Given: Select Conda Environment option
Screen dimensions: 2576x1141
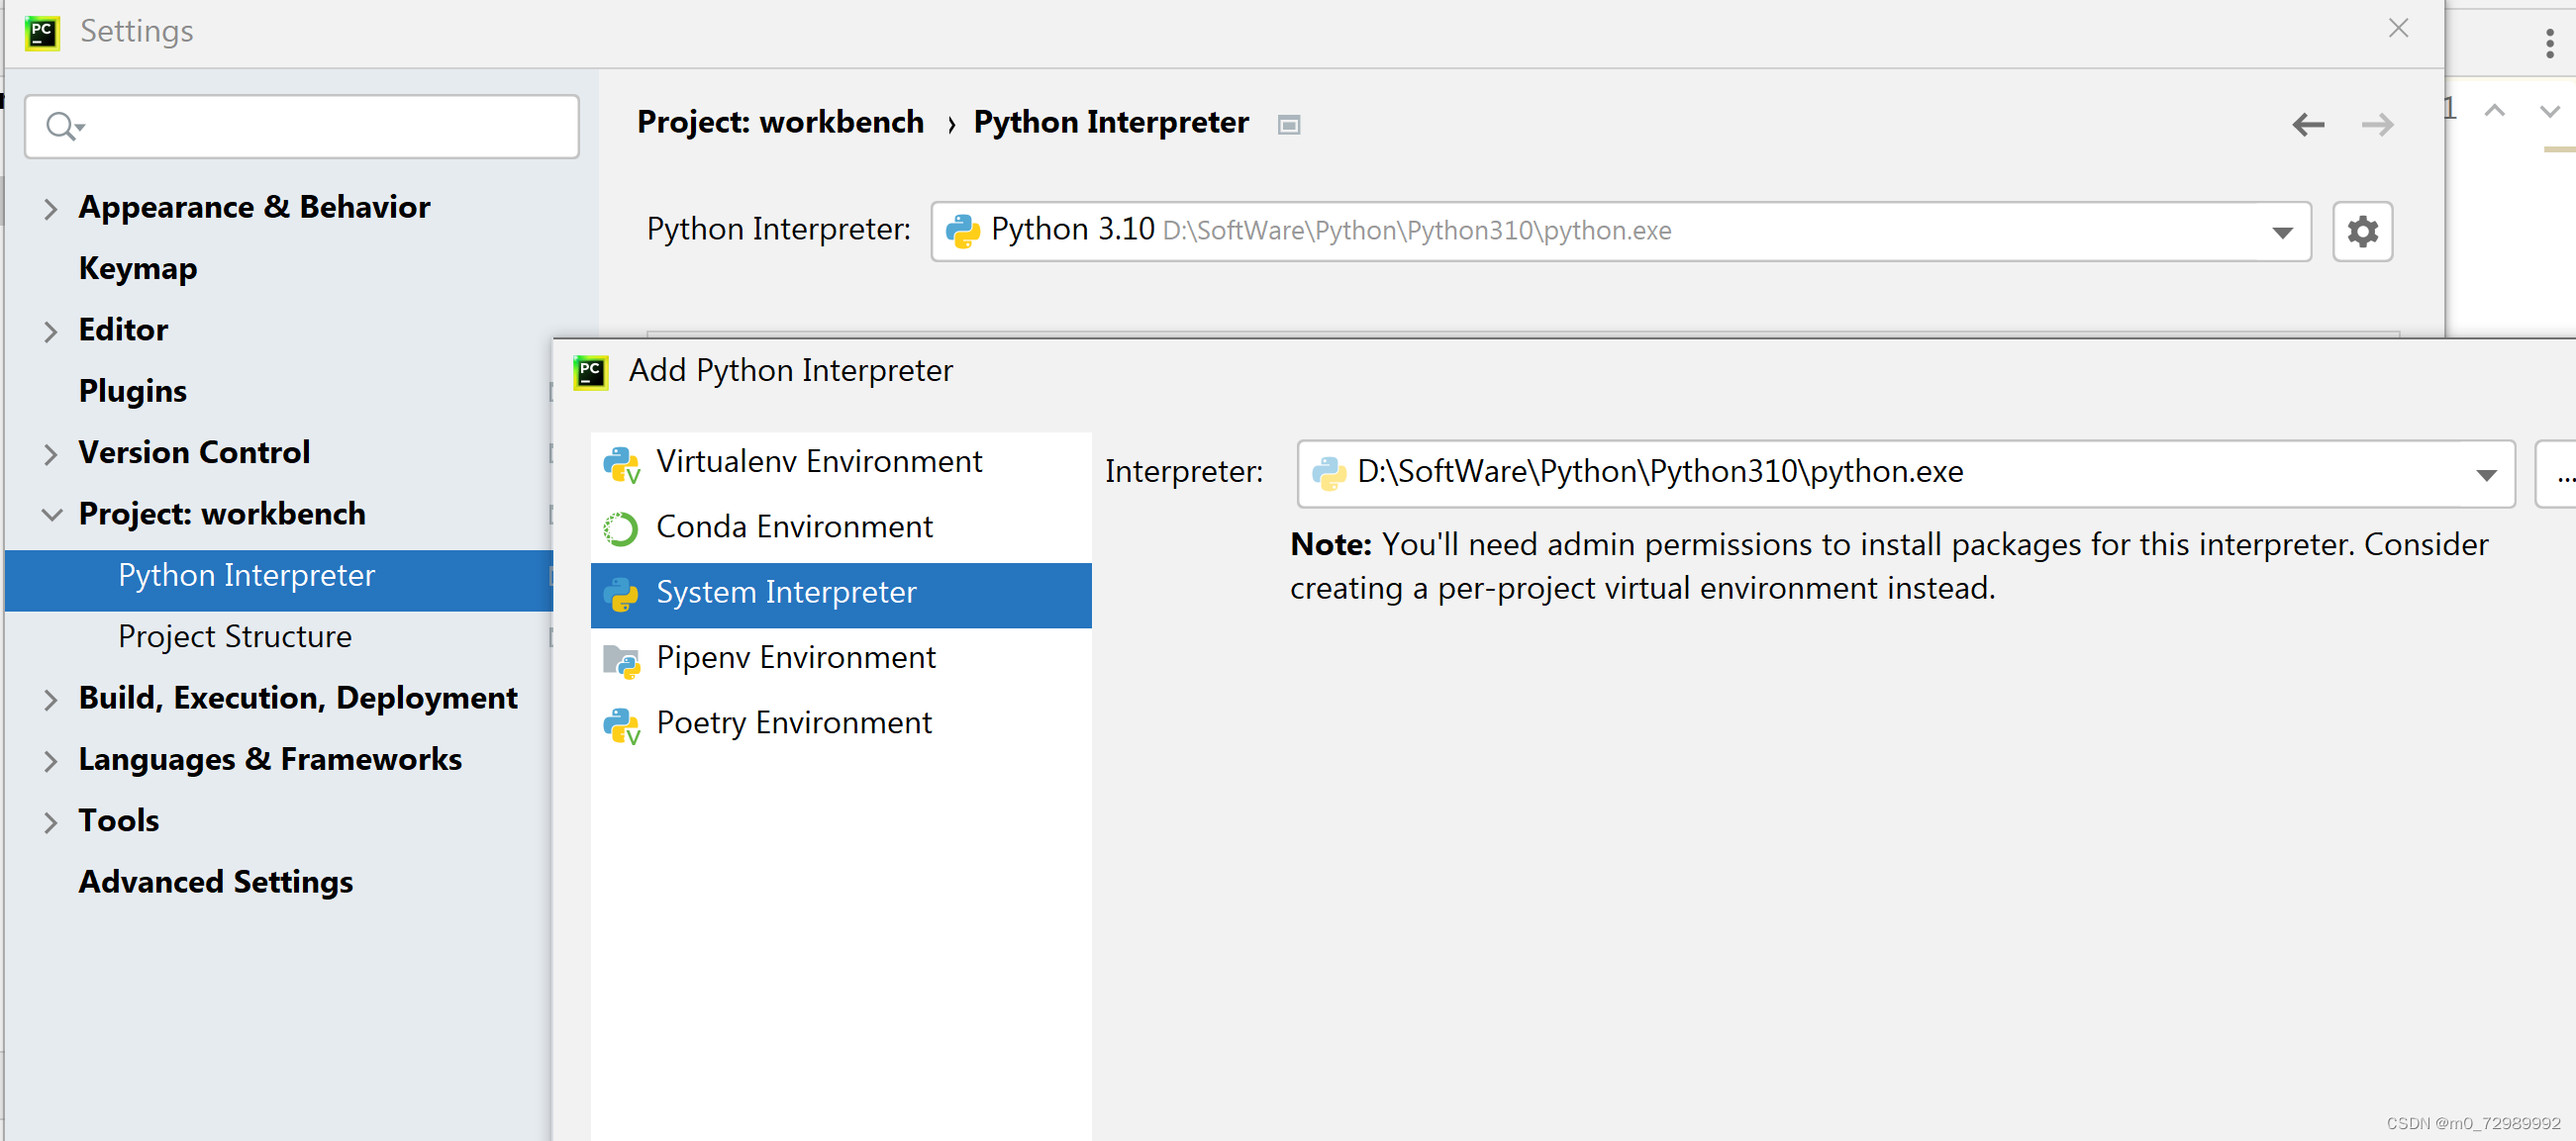Looking at the screenshot, I should pos(794,527).
